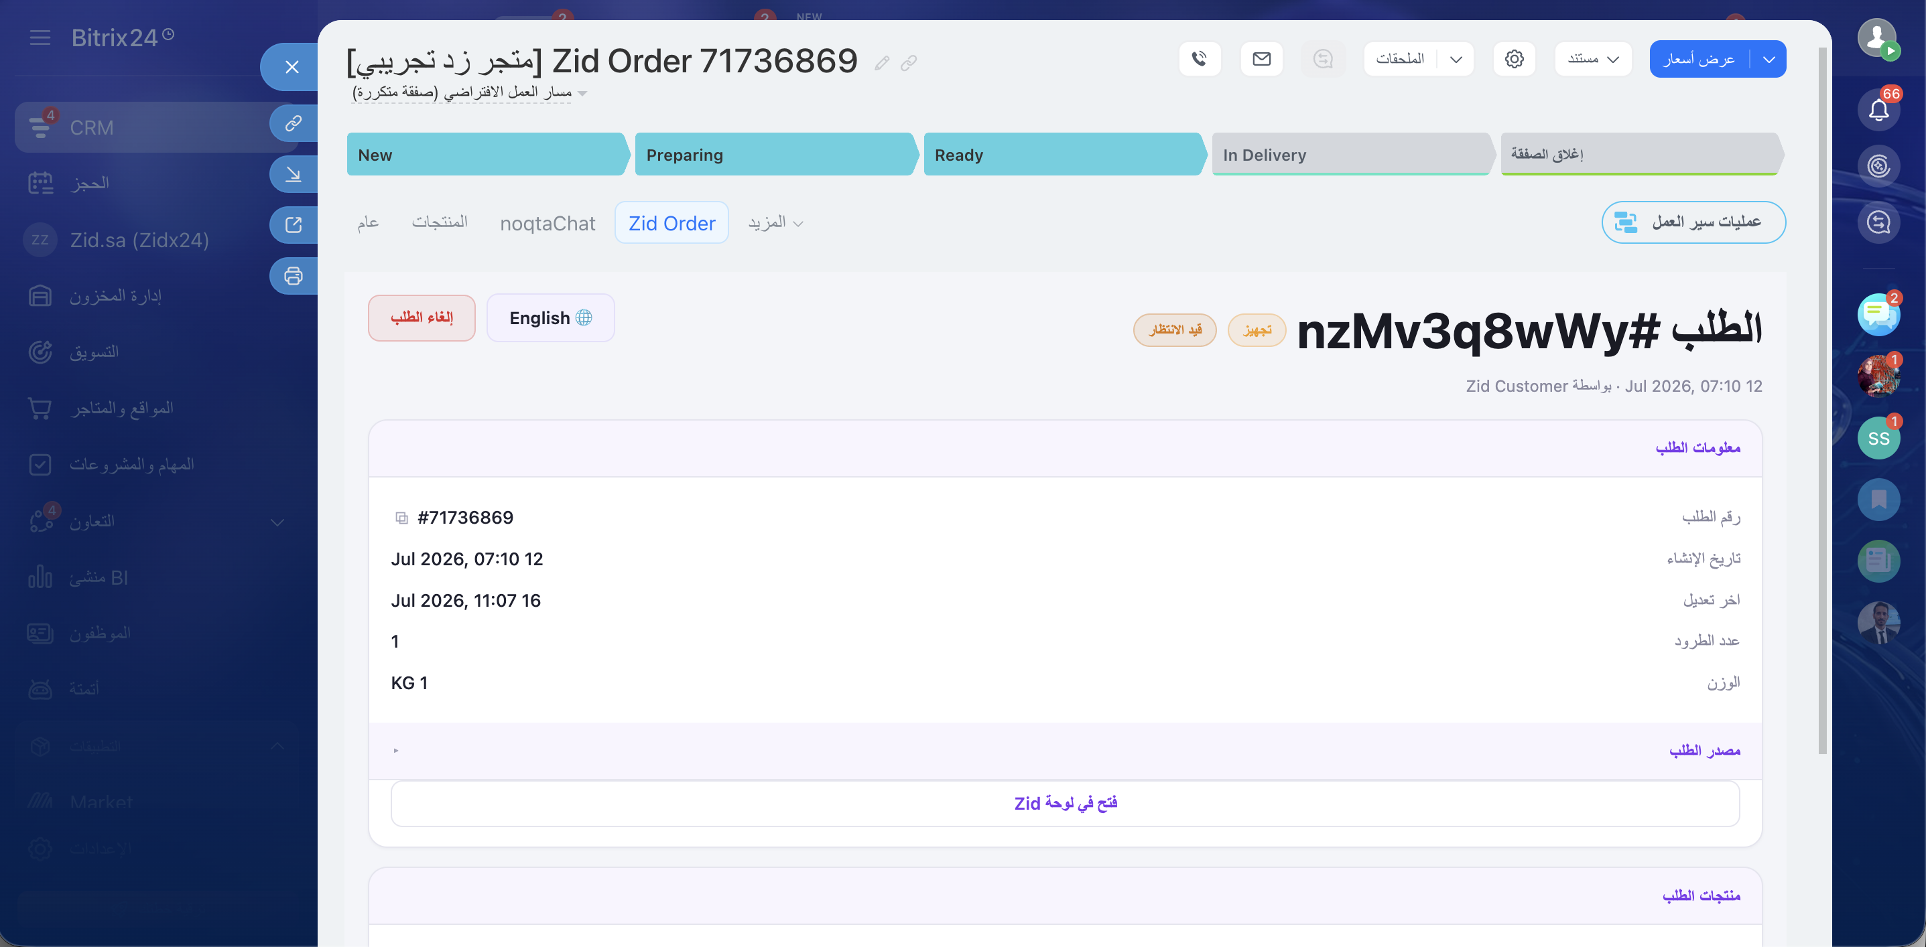The image size is (1926, 947).
Task: Open the red-haired contact avatar chat
Action: click(1878, 376)
